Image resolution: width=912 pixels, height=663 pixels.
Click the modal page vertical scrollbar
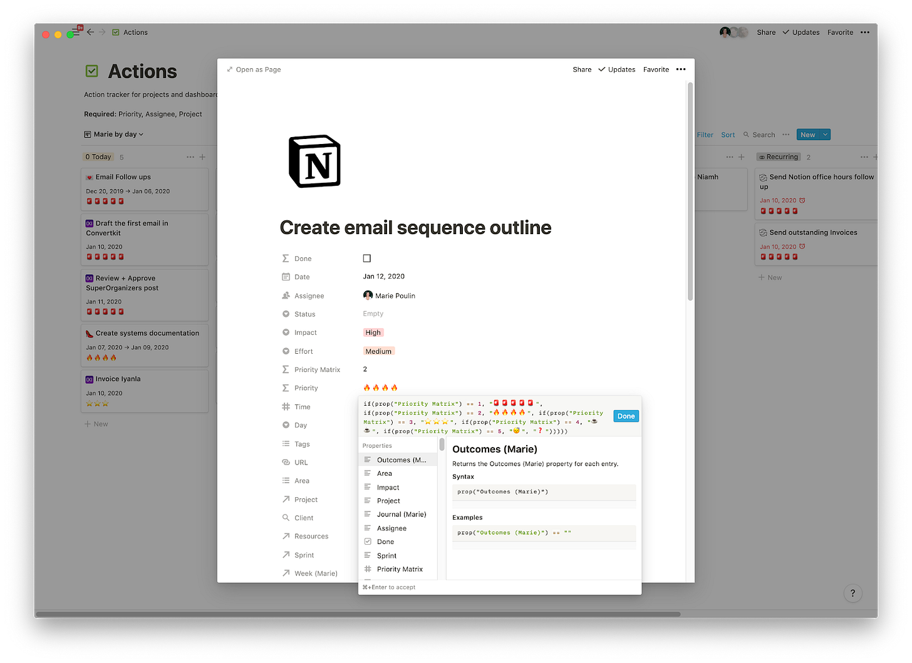click(x=690, y=191)
